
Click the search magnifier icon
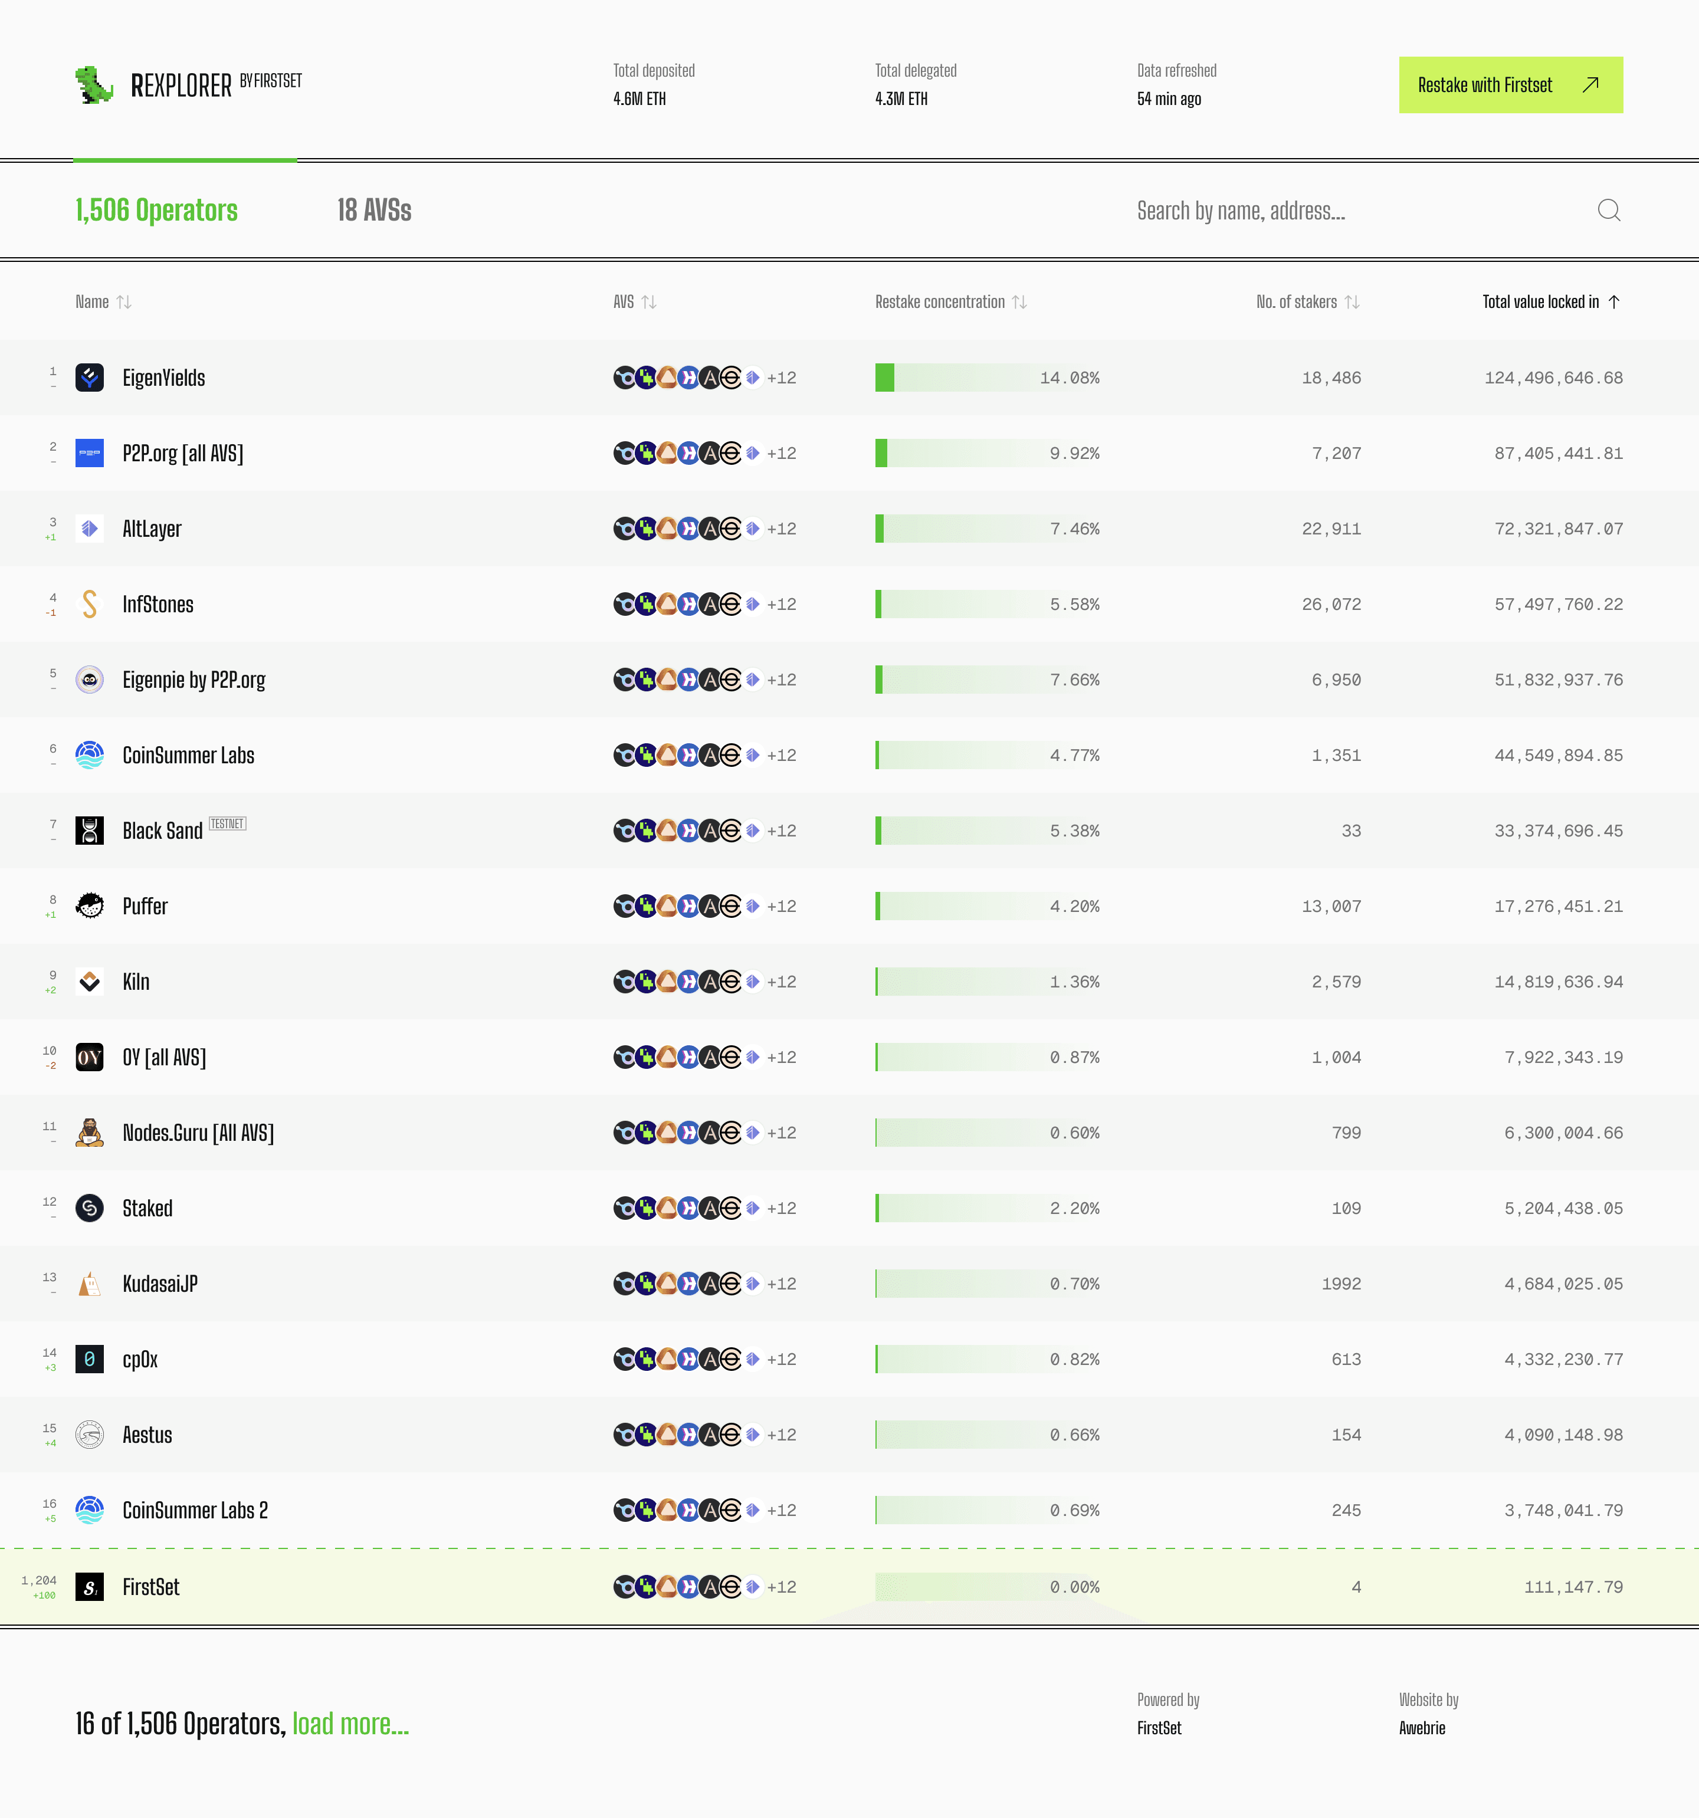pos(1609,211)
